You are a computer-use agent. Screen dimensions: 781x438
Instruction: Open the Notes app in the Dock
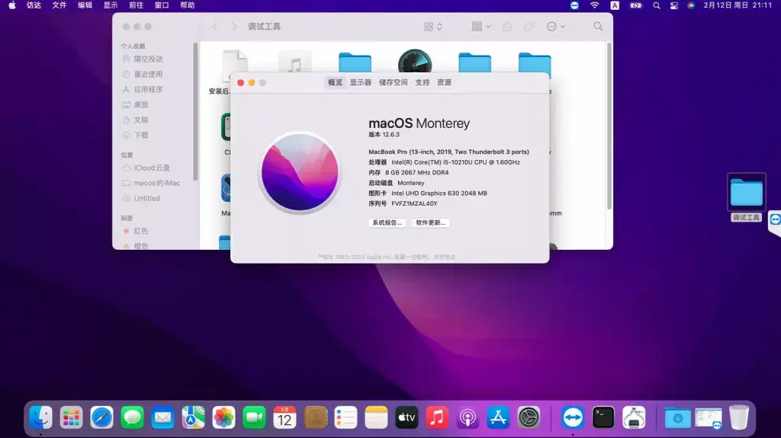pyautogui.click(x=376, y=417)
